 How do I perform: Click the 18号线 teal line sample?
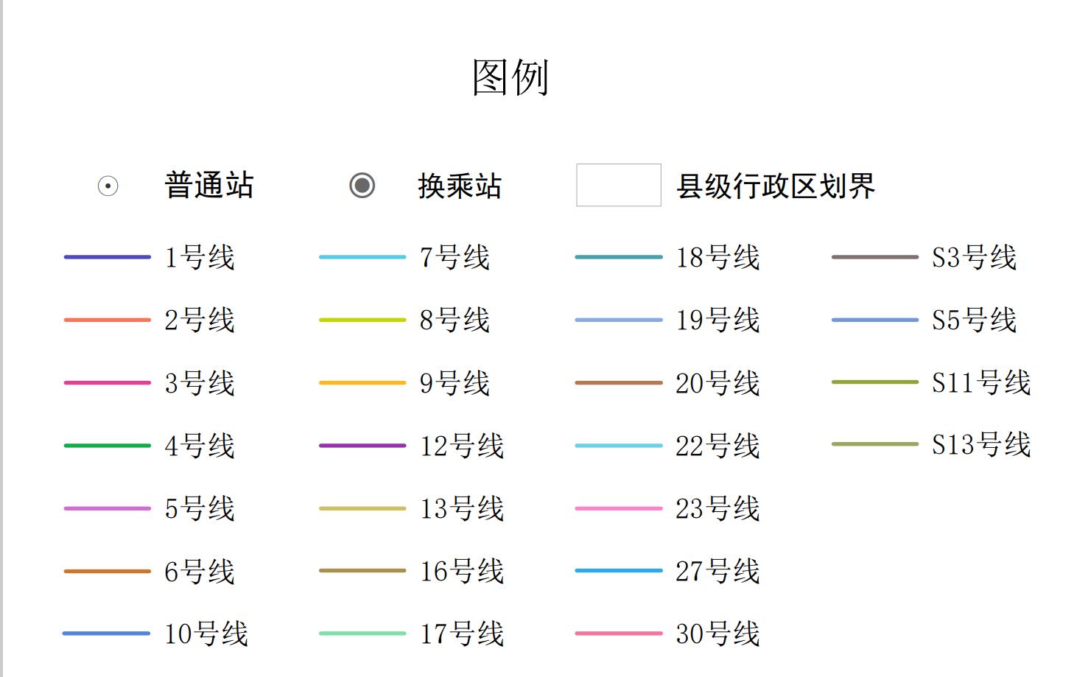coord(618,257)
